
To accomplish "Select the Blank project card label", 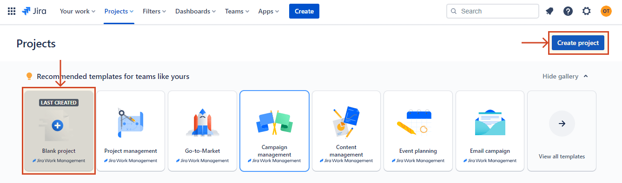I will tap(59, 151).
